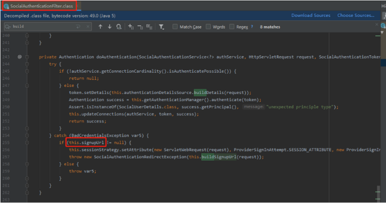Image resolution: width=386 pixels, height=203 pixels.
Task: Collapse the signupUrl if fold at line 255
Action: pyautogui.click(x=27, y=142)
